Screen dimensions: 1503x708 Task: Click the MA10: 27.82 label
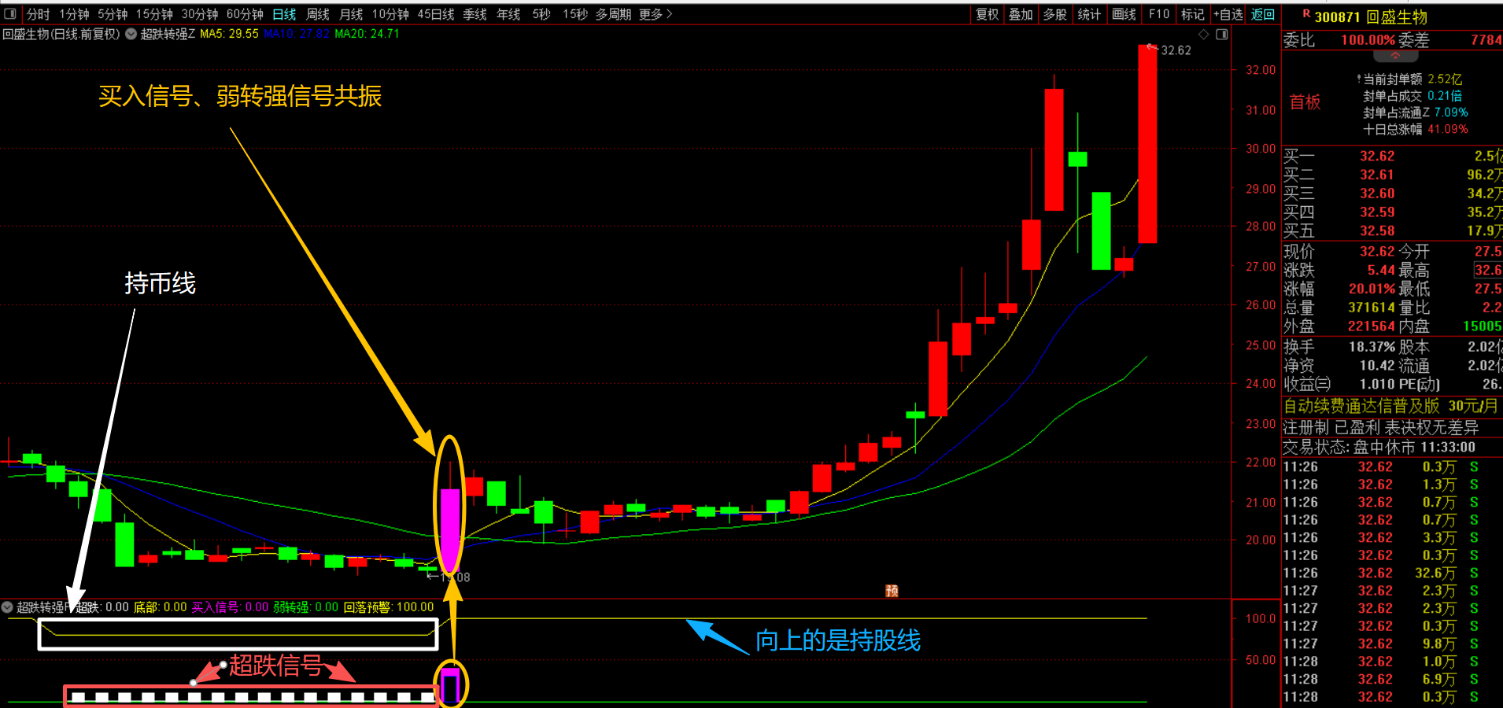click(297, 34)
